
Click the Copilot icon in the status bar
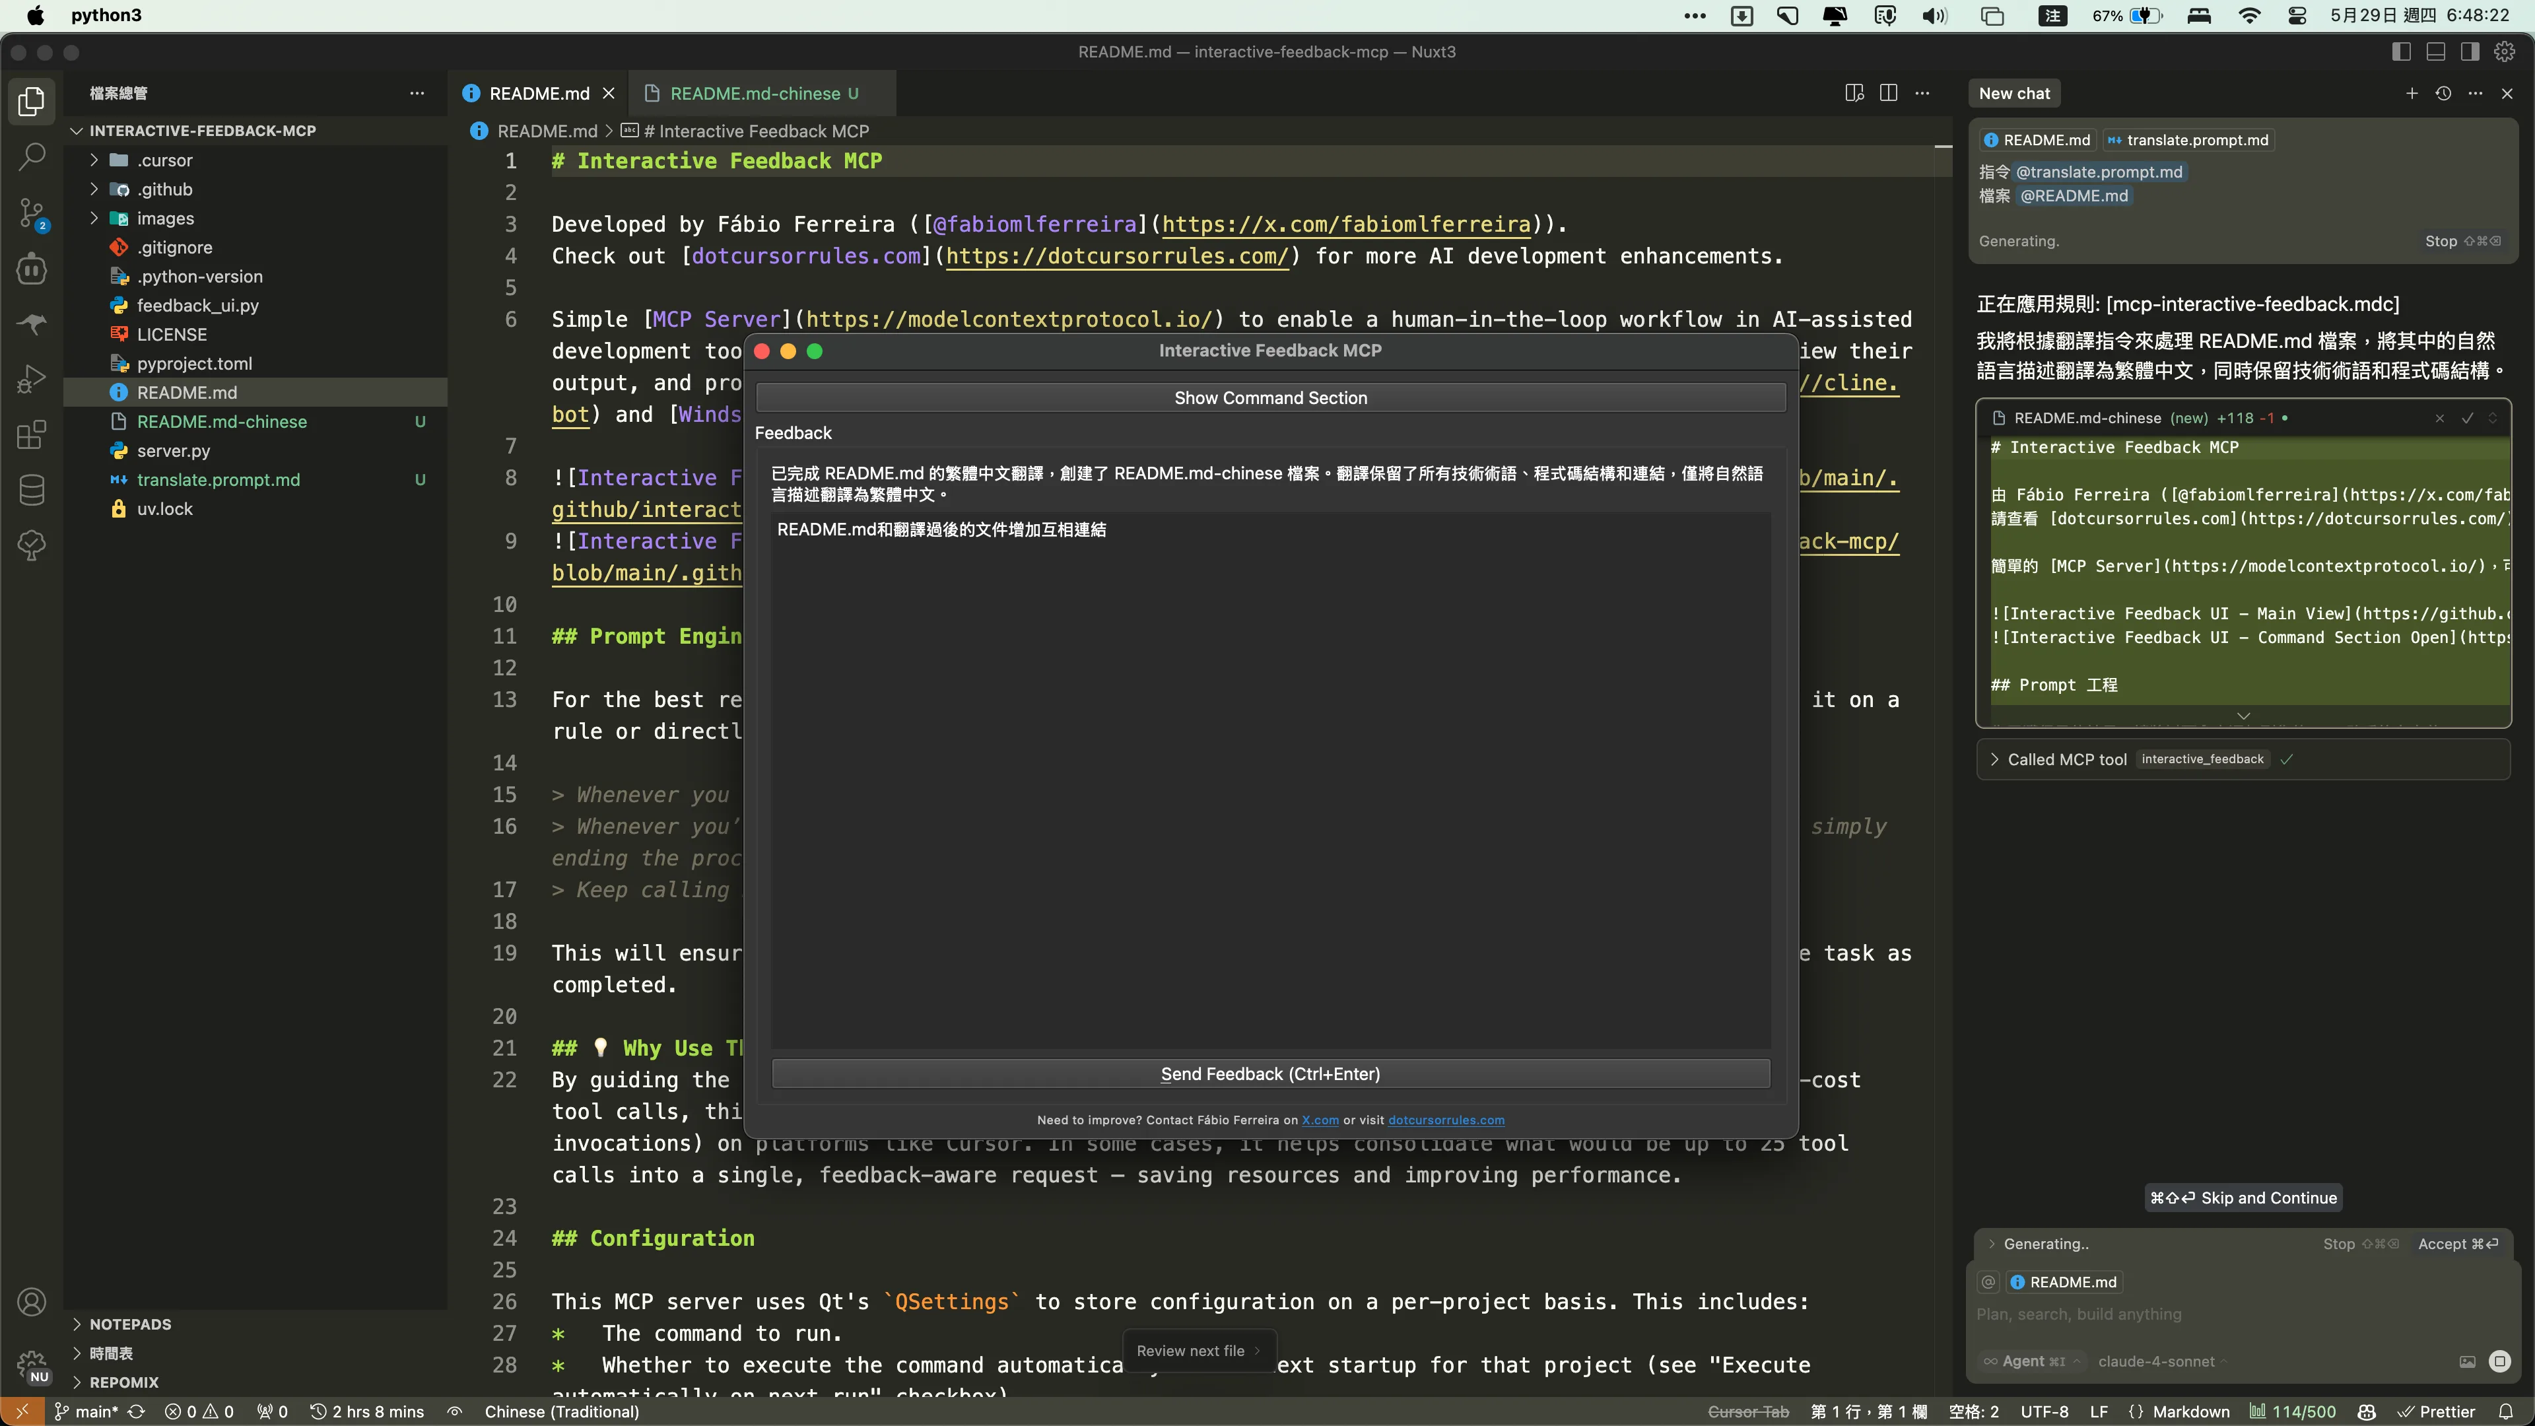2368,1412
